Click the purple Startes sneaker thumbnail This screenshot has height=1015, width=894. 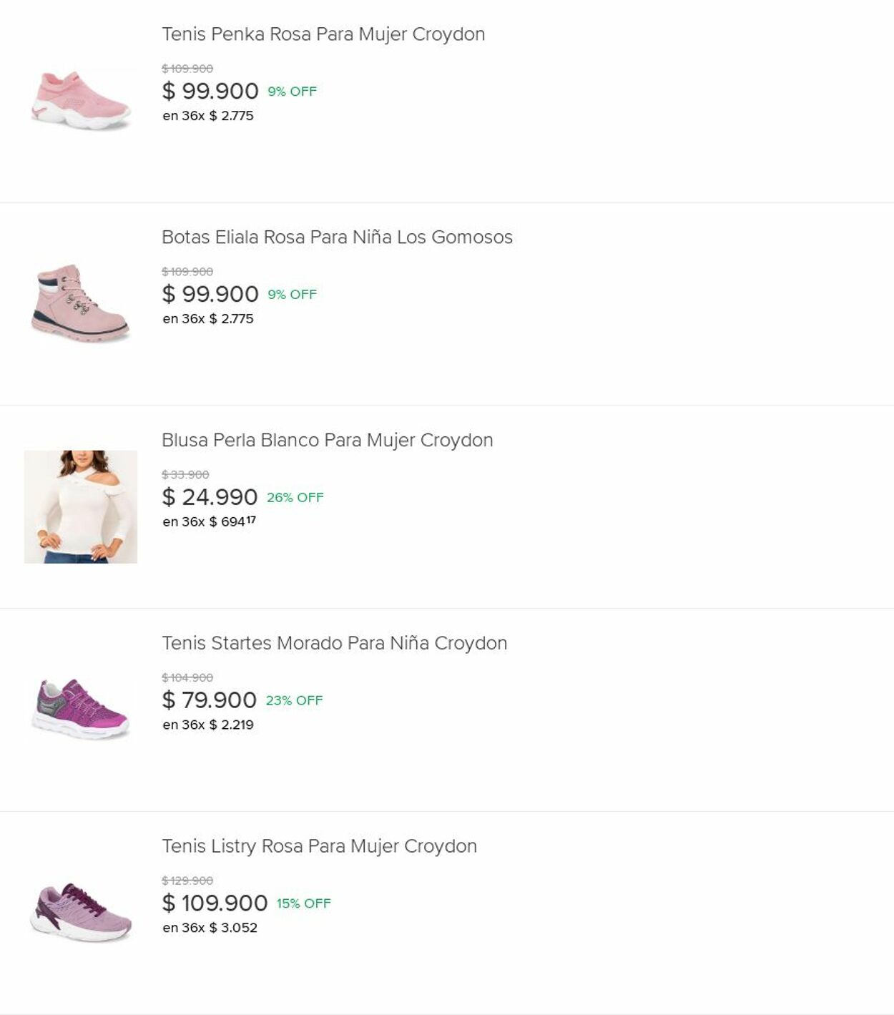click(x=81, y=709)
